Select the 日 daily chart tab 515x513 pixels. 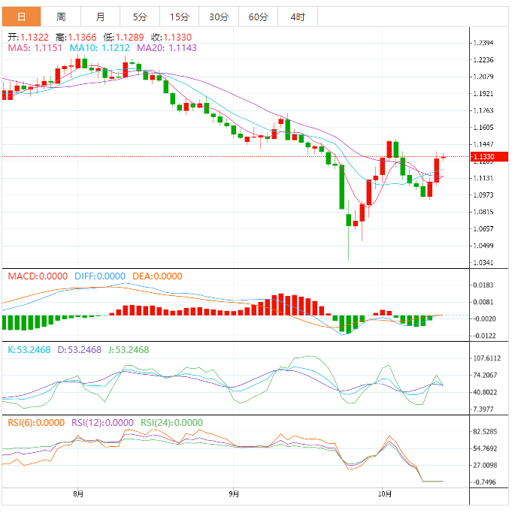(21, 17)
